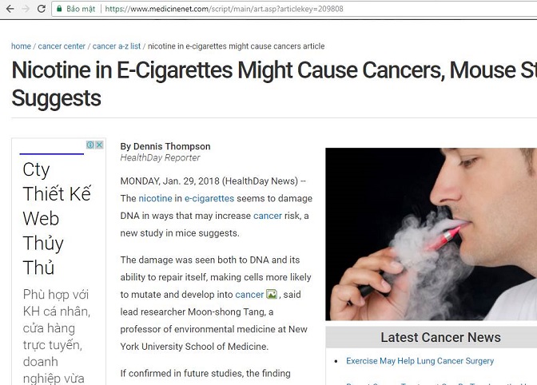Follow the 'nicotine' article link

[155, 198]
